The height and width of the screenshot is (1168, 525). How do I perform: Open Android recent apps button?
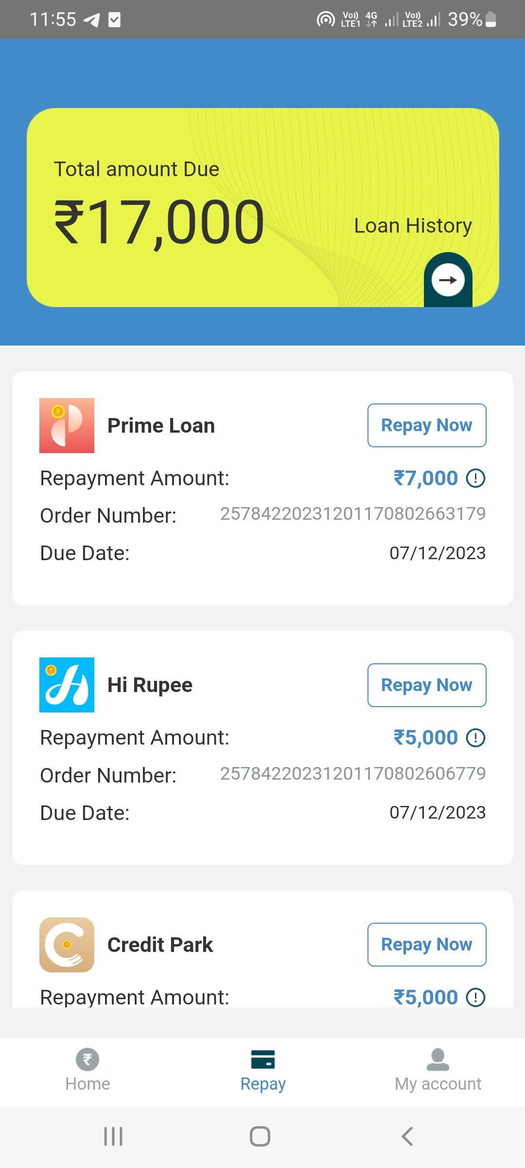[x=113, y=1136]
